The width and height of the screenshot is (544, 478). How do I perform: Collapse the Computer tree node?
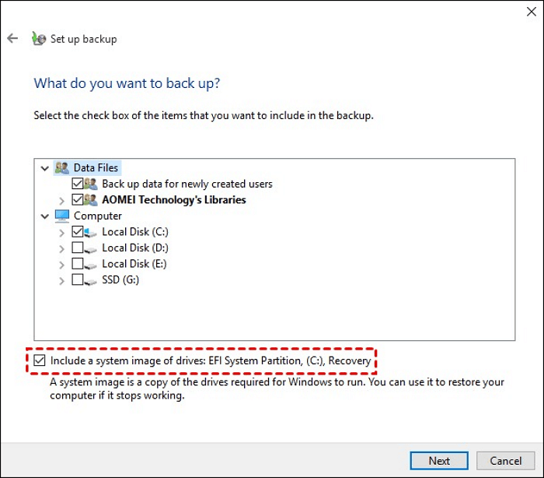(45, 216)
